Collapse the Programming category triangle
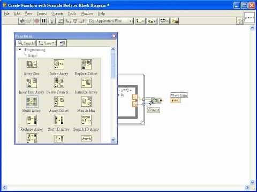Screen dimensions: 257x192 coord(20,50)
